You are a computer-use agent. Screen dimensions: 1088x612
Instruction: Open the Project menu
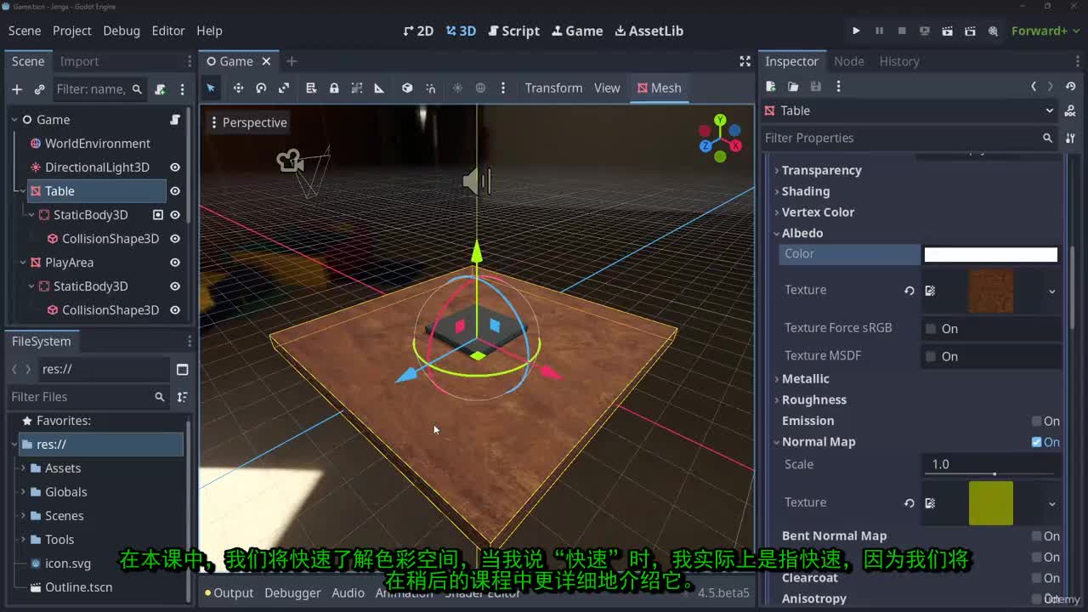click(71, 31)
